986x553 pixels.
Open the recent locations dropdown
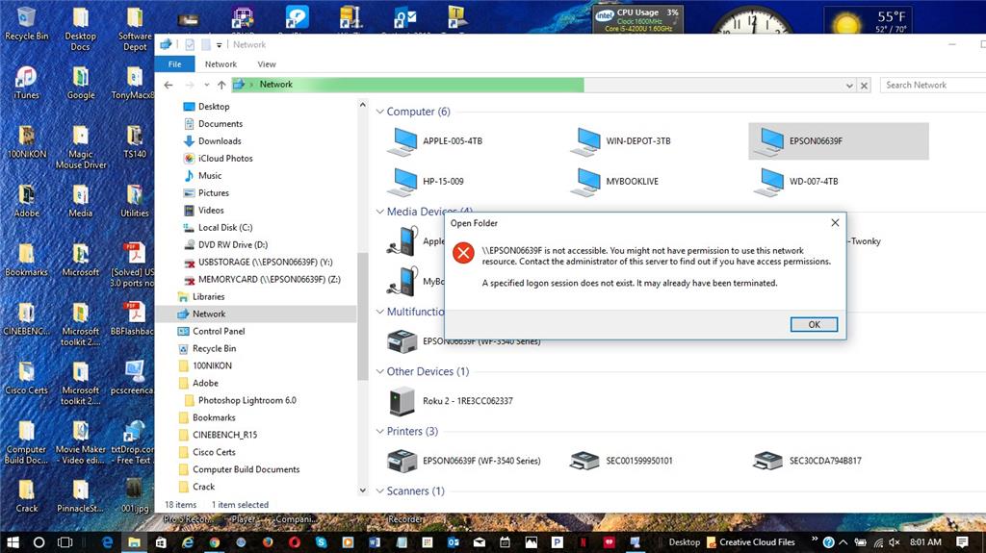[x=207, y=85]
